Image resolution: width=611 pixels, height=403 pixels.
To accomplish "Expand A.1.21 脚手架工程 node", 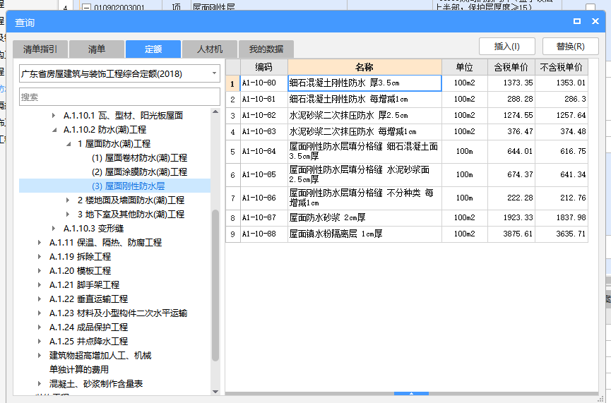I will (40, 284).
